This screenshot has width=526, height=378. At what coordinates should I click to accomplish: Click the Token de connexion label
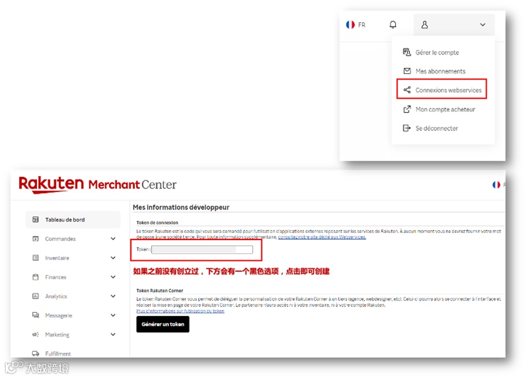point(157,223)
